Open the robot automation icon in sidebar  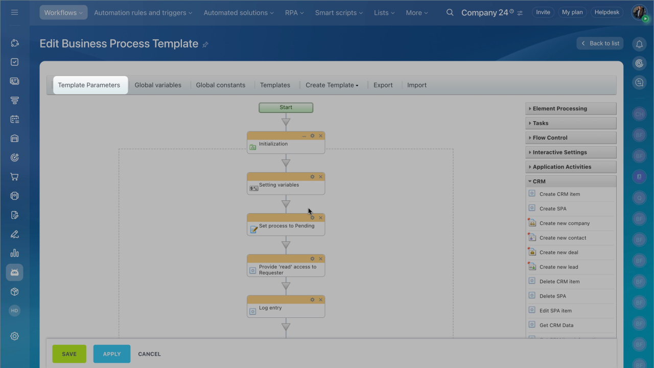point(14,272)
